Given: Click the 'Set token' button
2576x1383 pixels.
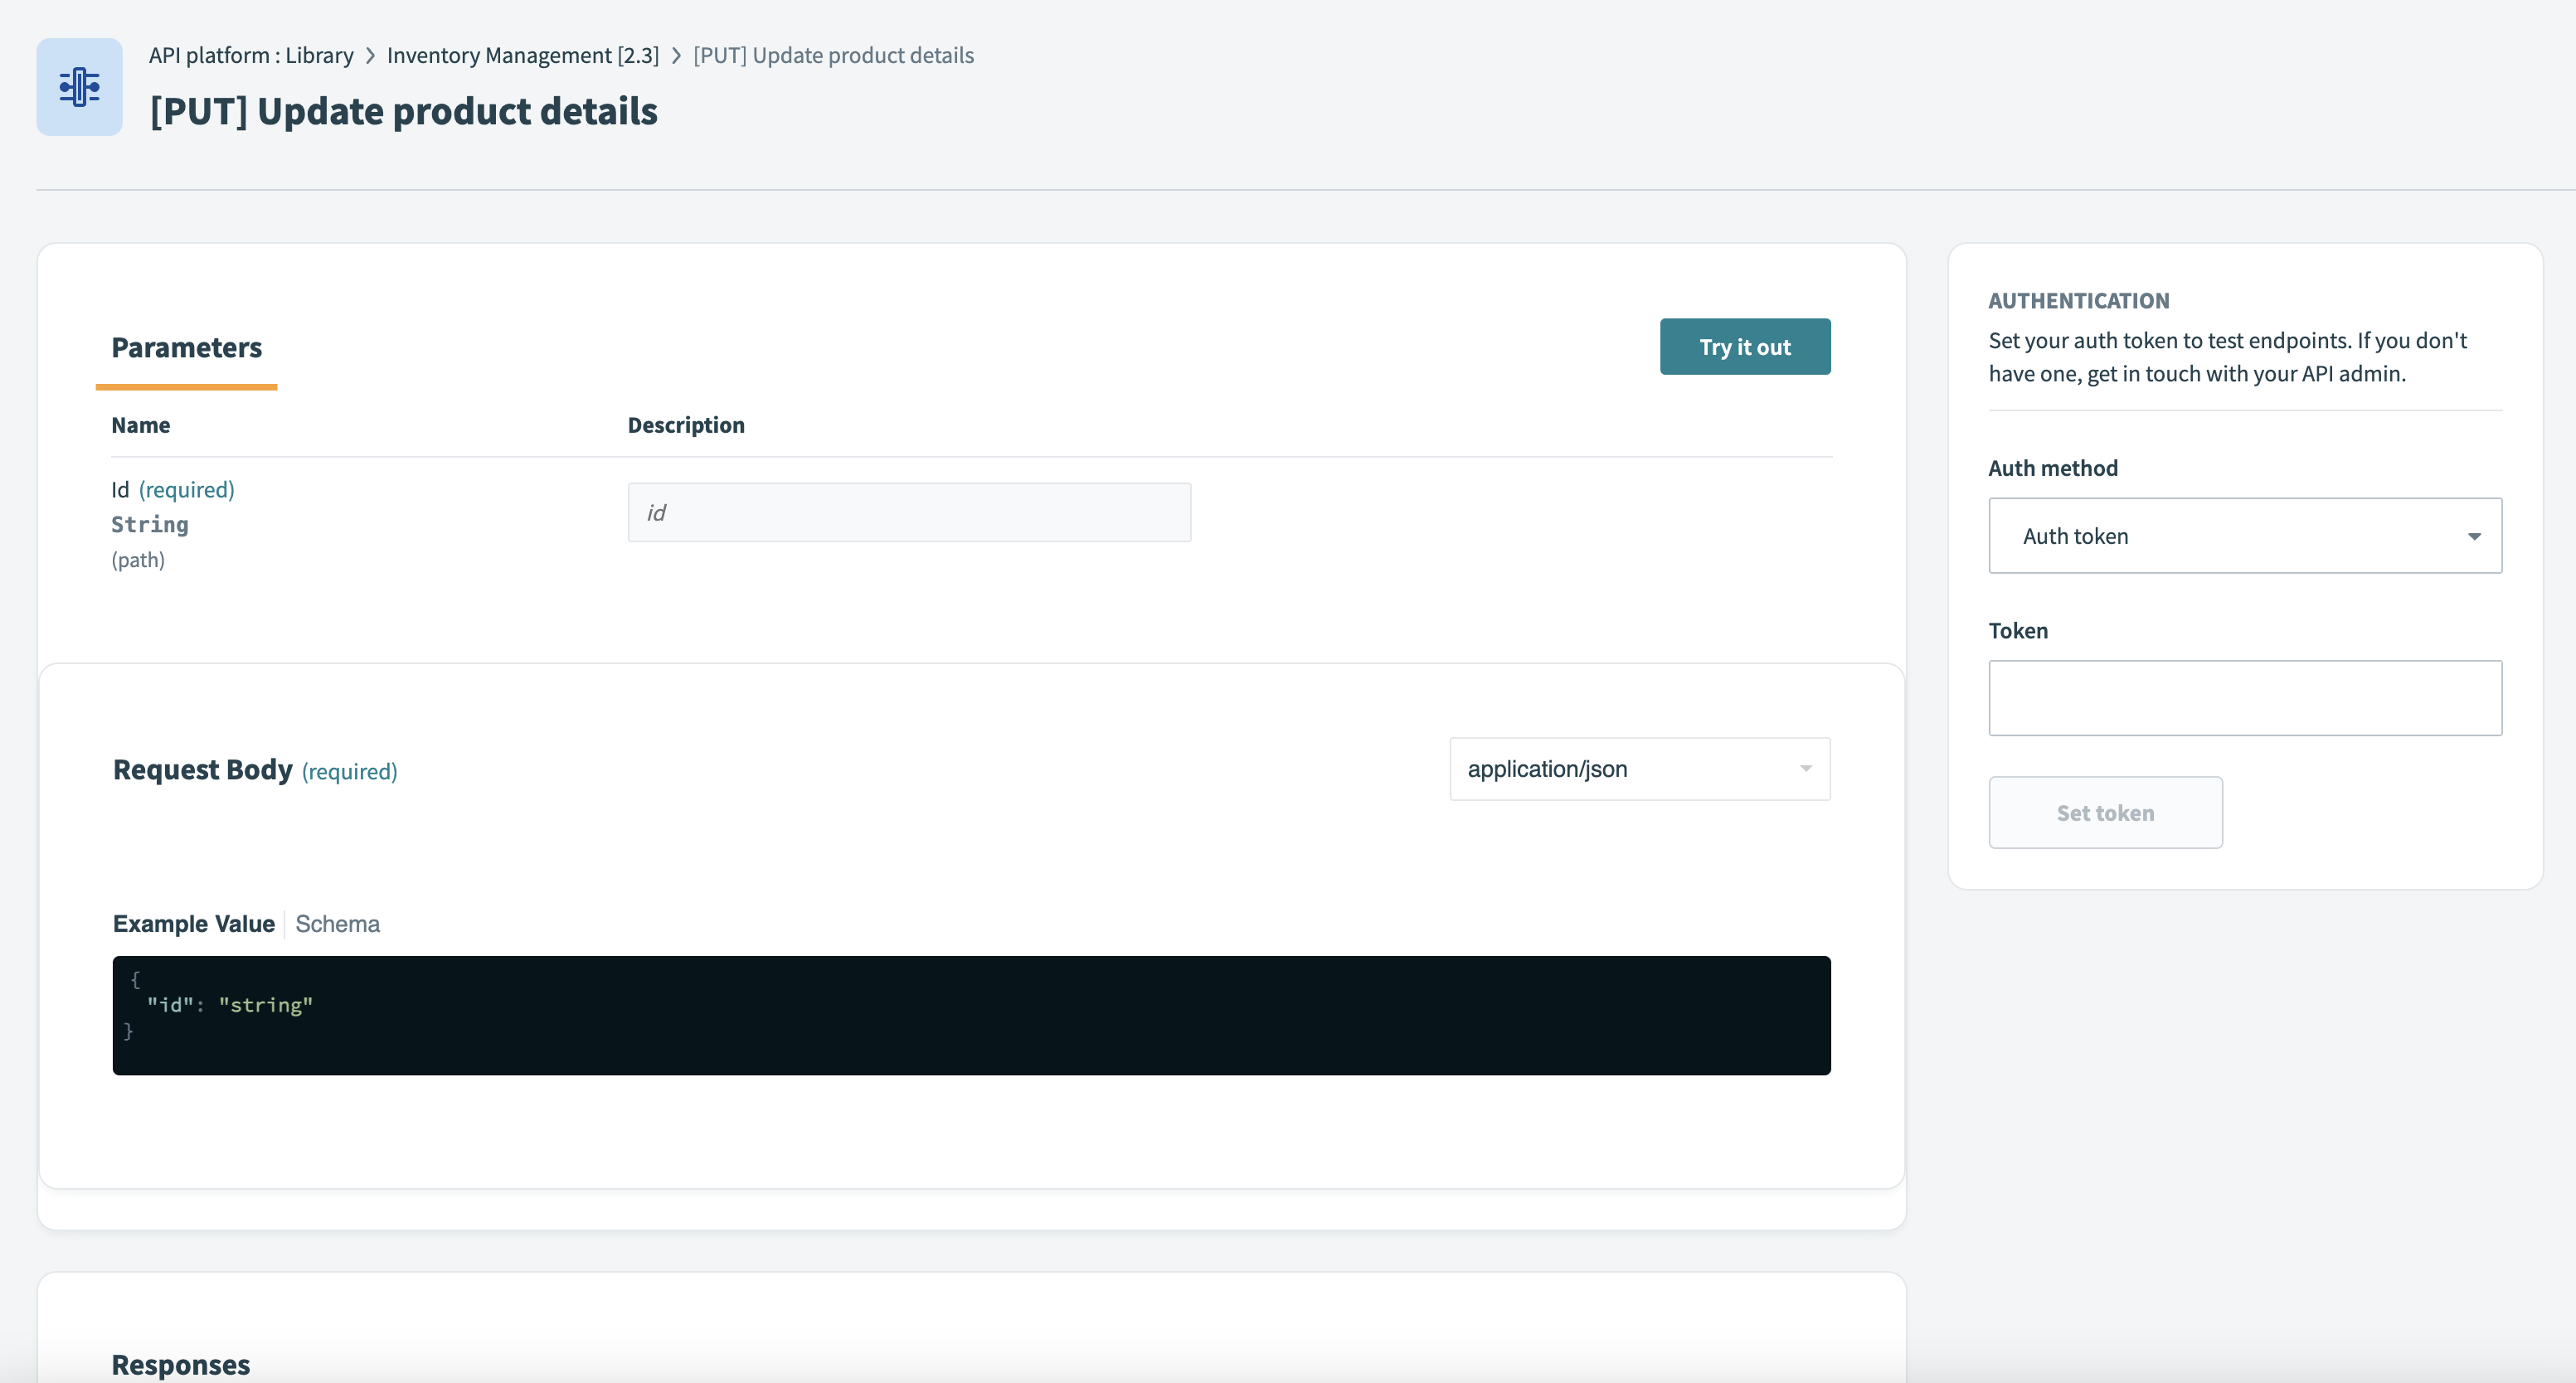Looking at the screenshot, I should [2104, 813].
